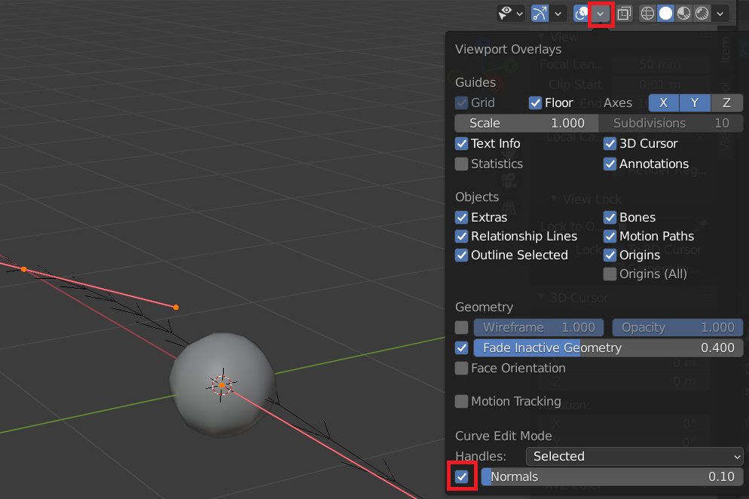Uncheck the 3D Cursor checkbox

[610, 143]
